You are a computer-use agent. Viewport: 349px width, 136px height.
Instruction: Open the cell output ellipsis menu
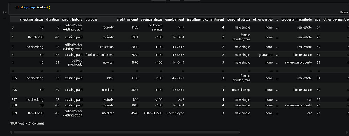(5, 18)
